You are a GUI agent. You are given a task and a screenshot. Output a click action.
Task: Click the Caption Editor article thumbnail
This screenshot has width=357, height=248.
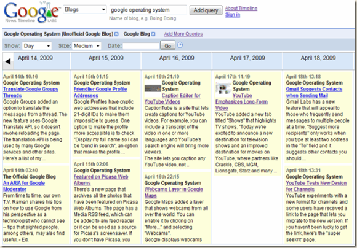153,88
